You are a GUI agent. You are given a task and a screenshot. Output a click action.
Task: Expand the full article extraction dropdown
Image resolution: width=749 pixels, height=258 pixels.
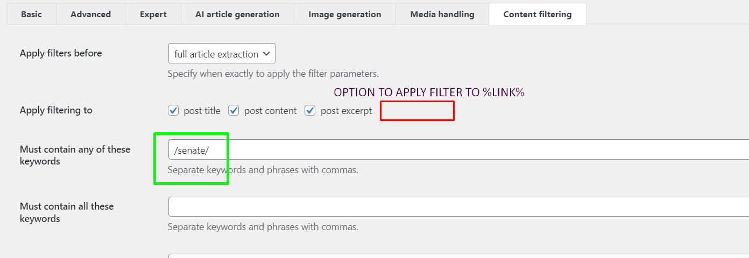(222, 54)
